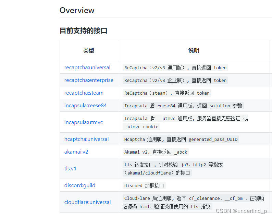The width and height of the screenshot is (272, 217).
Task: Click the '应源码 html、验证流程使用的 tls 指纹' text
Action: 168,206
